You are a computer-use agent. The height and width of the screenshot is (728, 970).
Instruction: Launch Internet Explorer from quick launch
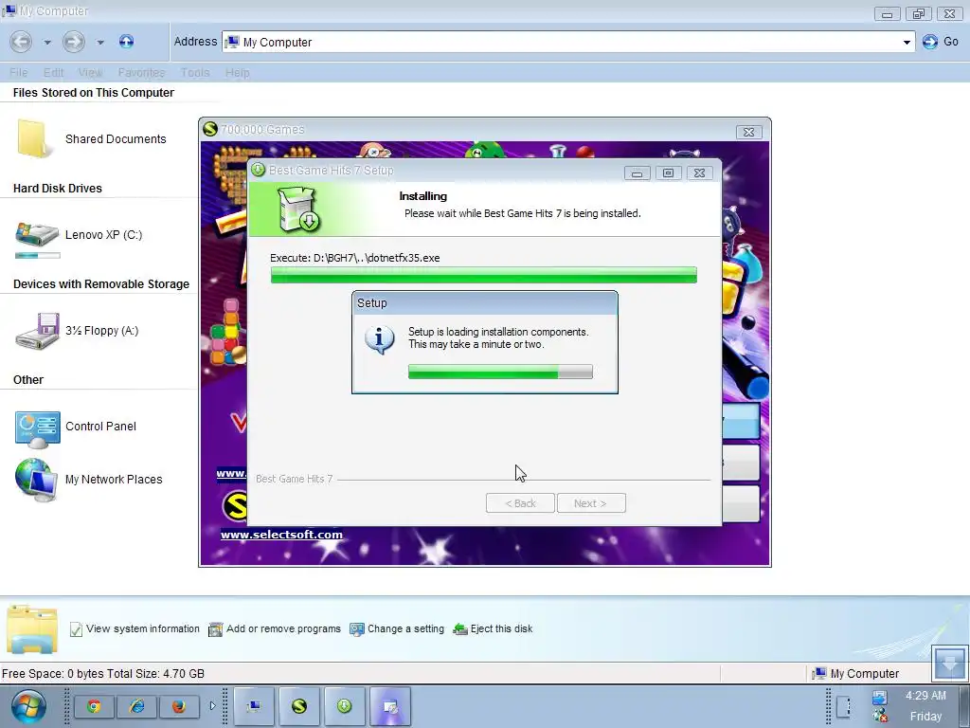tap(136, 706)
